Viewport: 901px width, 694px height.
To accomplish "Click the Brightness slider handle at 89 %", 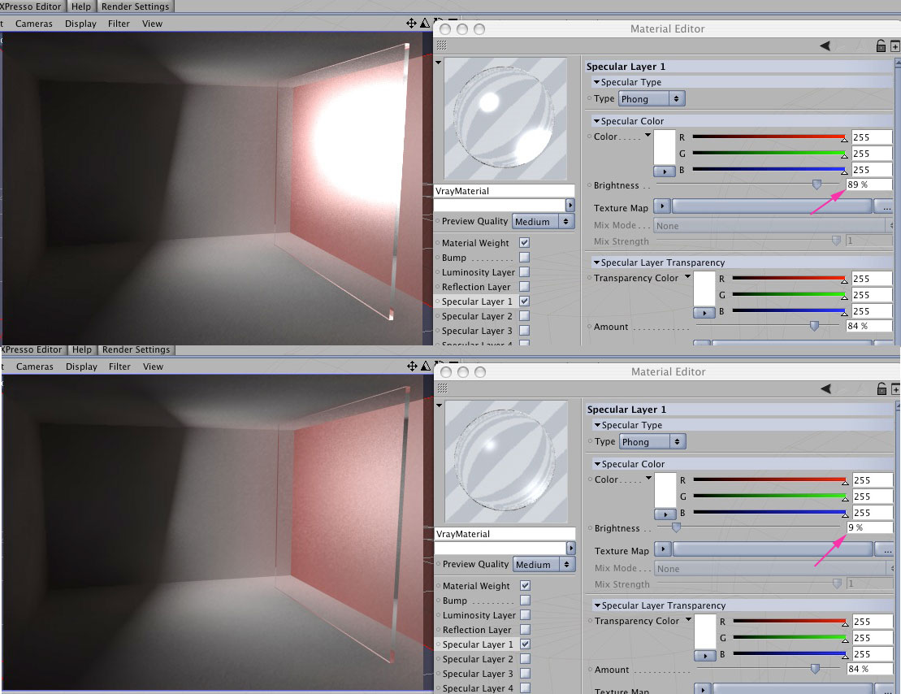I will click(x=817, y=184).
